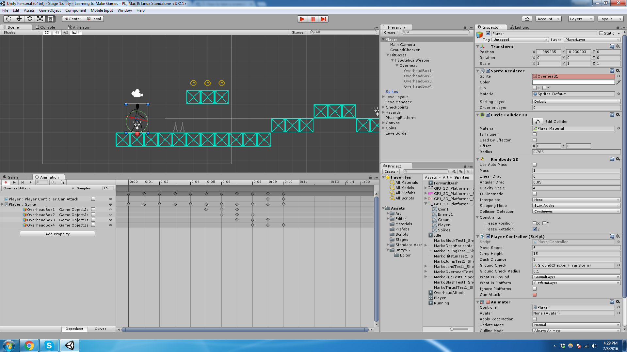Enable the Is Trigger checkbox on Circle Collider 2D
This screenshot has height=352, width=627.
(x=535, y=134)
